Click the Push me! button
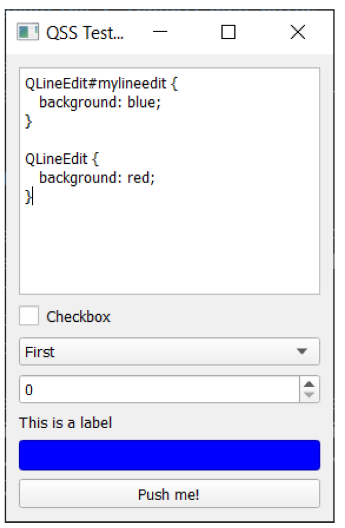 coord(169,494)
